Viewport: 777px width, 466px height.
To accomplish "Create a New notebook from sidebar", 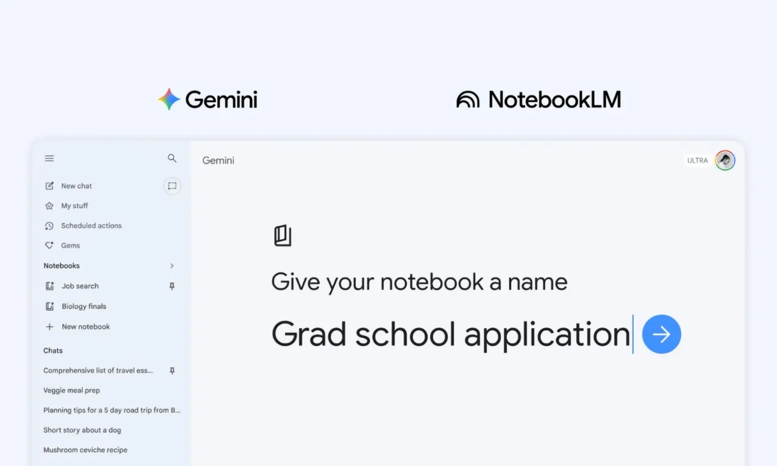I will (85, 327).
